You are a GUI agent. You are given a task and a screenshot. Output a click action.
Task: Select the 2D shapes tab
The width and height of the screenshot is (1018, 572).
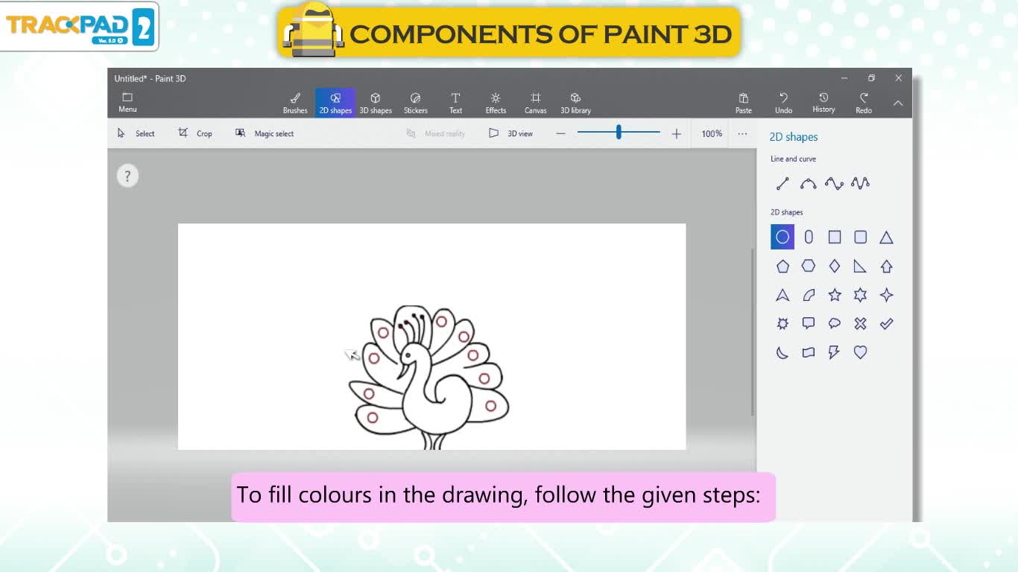pyautogui.click(x=335, y=103)
